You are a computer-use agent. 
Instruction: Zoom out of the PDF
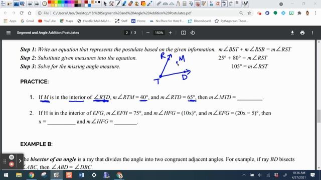pos(148,32)
